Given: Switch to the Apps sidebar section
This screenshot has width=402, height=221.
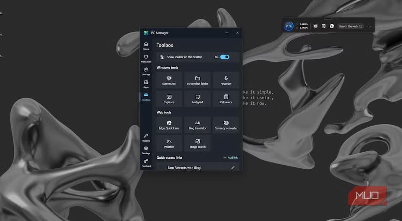Looking at the screenshot, I should click(146, 84).
